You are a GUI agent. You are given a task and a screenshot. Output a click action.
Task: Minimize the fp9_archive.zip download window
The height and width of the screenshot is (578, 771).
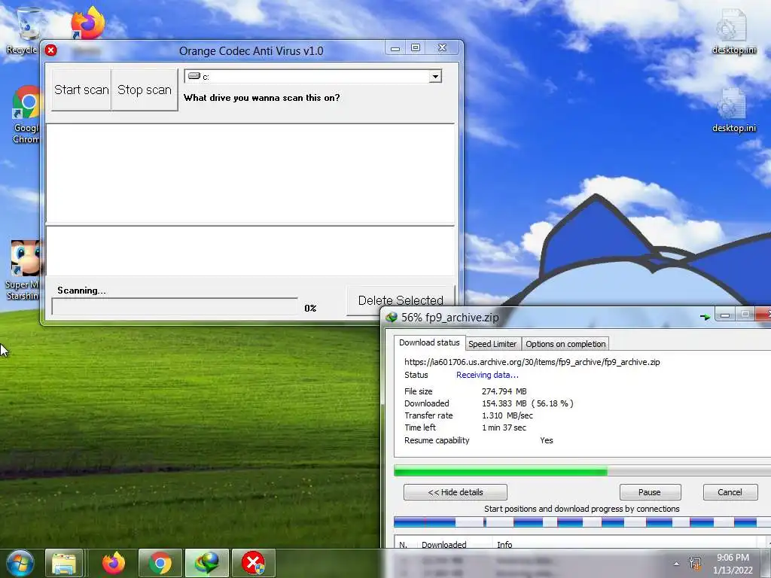[x=725, y=315]
